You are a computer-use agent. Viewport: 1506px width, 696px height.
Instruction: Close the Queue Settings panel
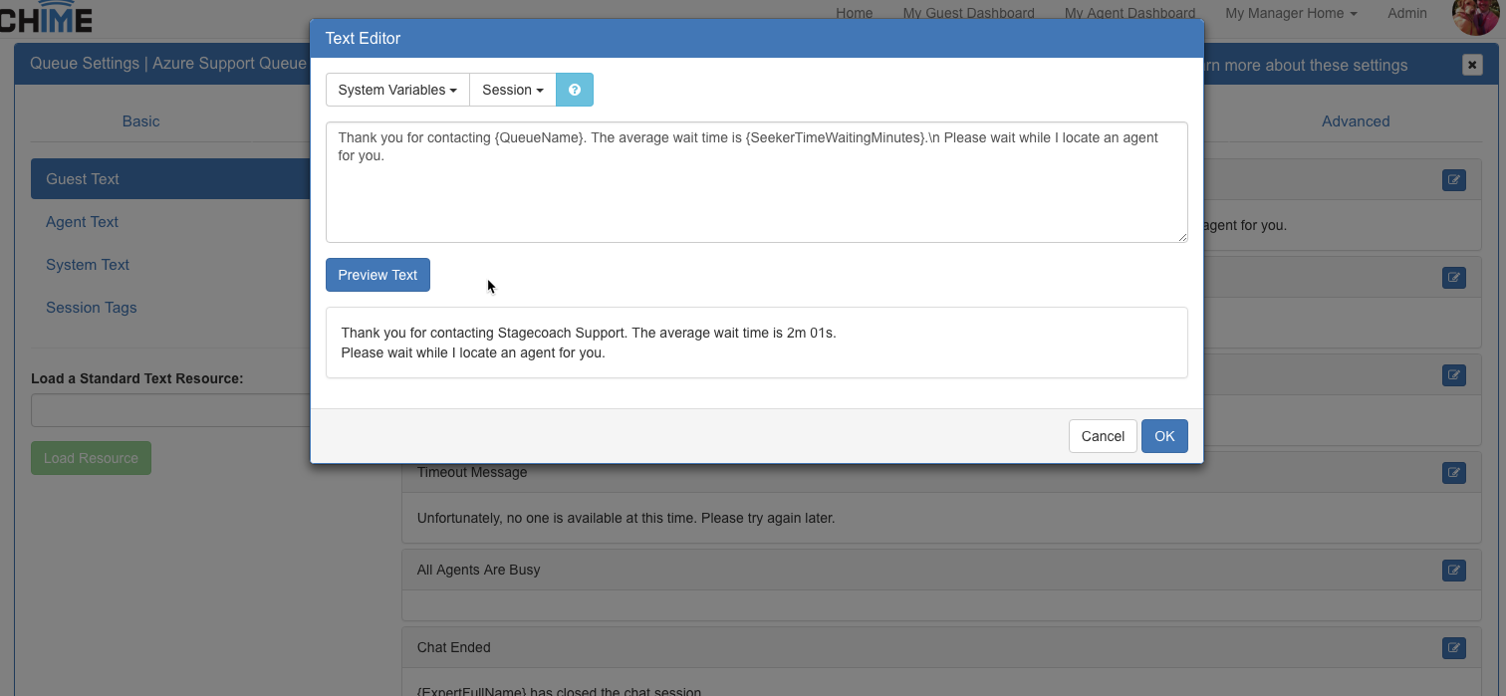click(1472, 65)
